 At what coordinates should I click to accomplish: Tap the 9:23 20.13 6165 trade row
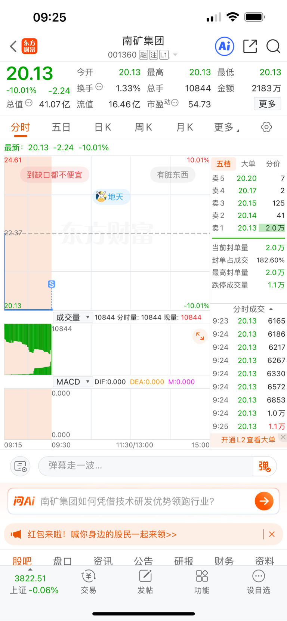(x=249, y=321)
